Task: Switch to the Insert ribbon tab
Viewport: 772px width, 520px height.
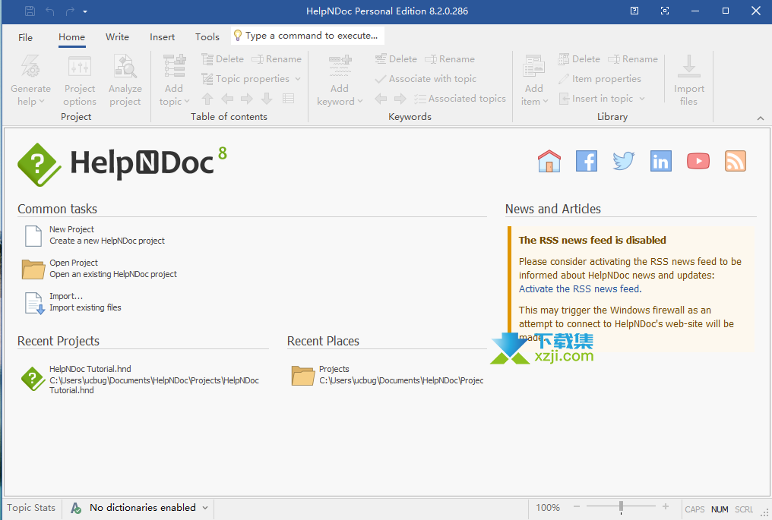Action: (162, 37)
